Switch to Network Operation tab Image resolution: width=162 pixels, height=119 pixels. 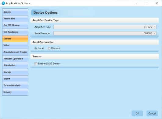pos(15,59)
